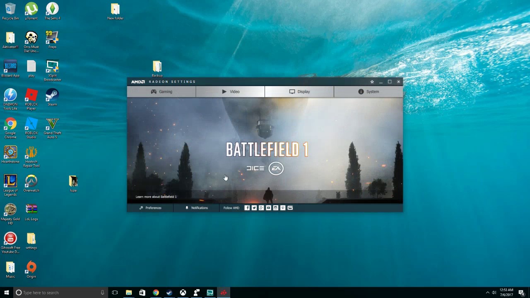Open Grand Theft Auto V desktop icon
Image resolution: width=530 pixels, height=298 pixels.
(x=52, y=128)
